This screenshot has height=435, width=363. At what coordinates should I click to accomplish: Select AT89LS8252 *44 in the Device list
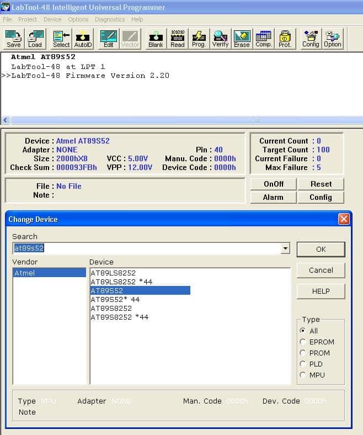coord(121,282)
